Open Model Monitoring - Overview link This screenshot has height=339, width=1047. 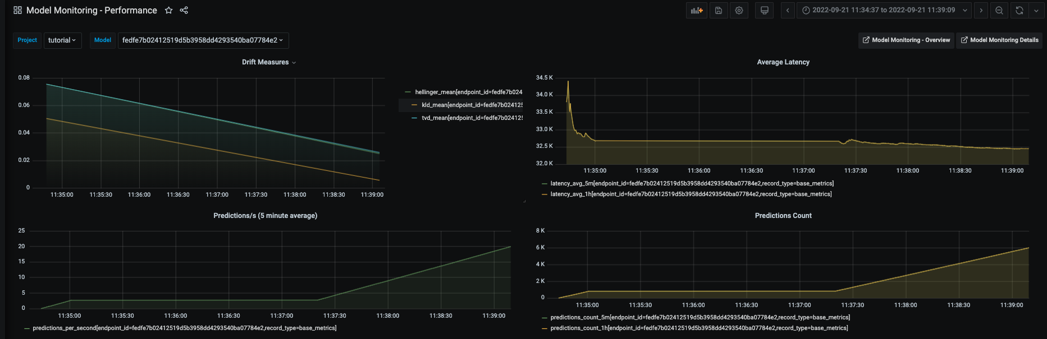(906, 40)
